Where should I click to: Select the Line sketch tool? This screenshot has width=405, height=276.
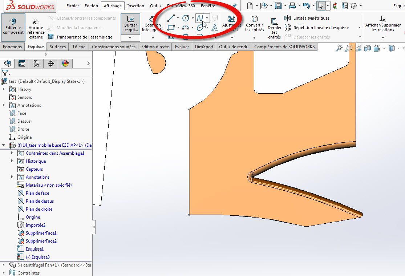pos(171,18)
